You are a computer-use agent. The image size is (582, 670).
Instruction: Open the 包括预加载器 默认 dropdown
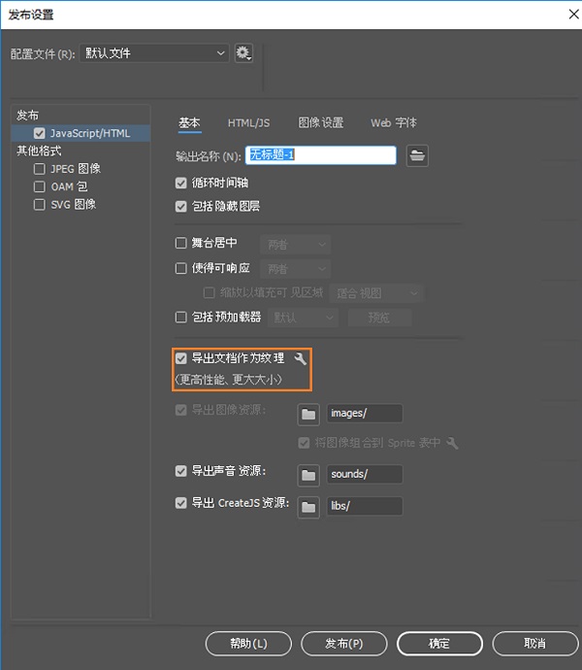pos(303,318)
